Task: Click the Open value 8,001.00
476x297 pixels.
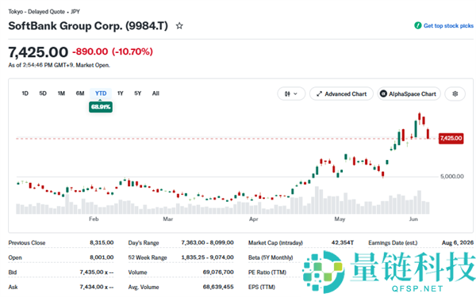Action: click(x=102, y=257)
